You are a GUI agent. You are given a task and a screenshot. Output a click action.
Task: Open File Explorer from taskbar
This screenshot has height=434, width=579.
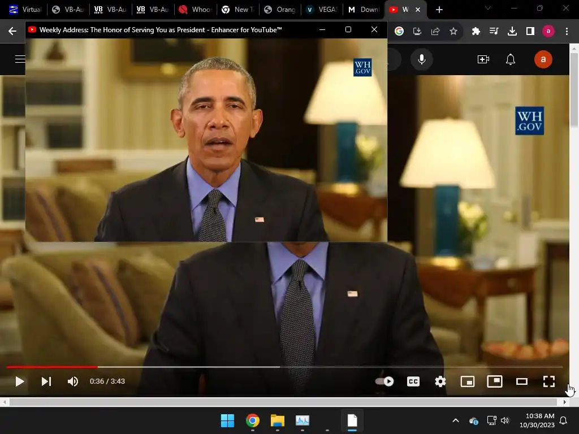point(277,420)
